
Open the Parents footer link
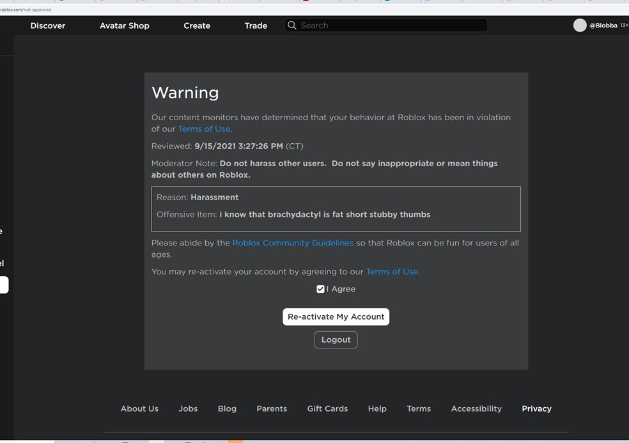tap(272, 408)
